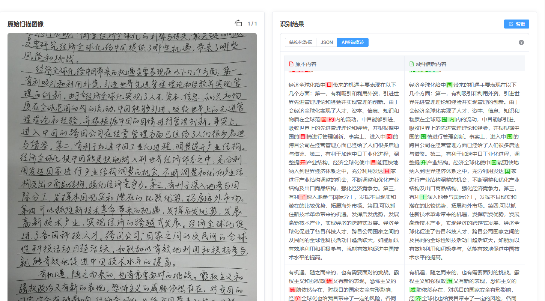Click the red-highlighted 给 in original text

[329, 281]
